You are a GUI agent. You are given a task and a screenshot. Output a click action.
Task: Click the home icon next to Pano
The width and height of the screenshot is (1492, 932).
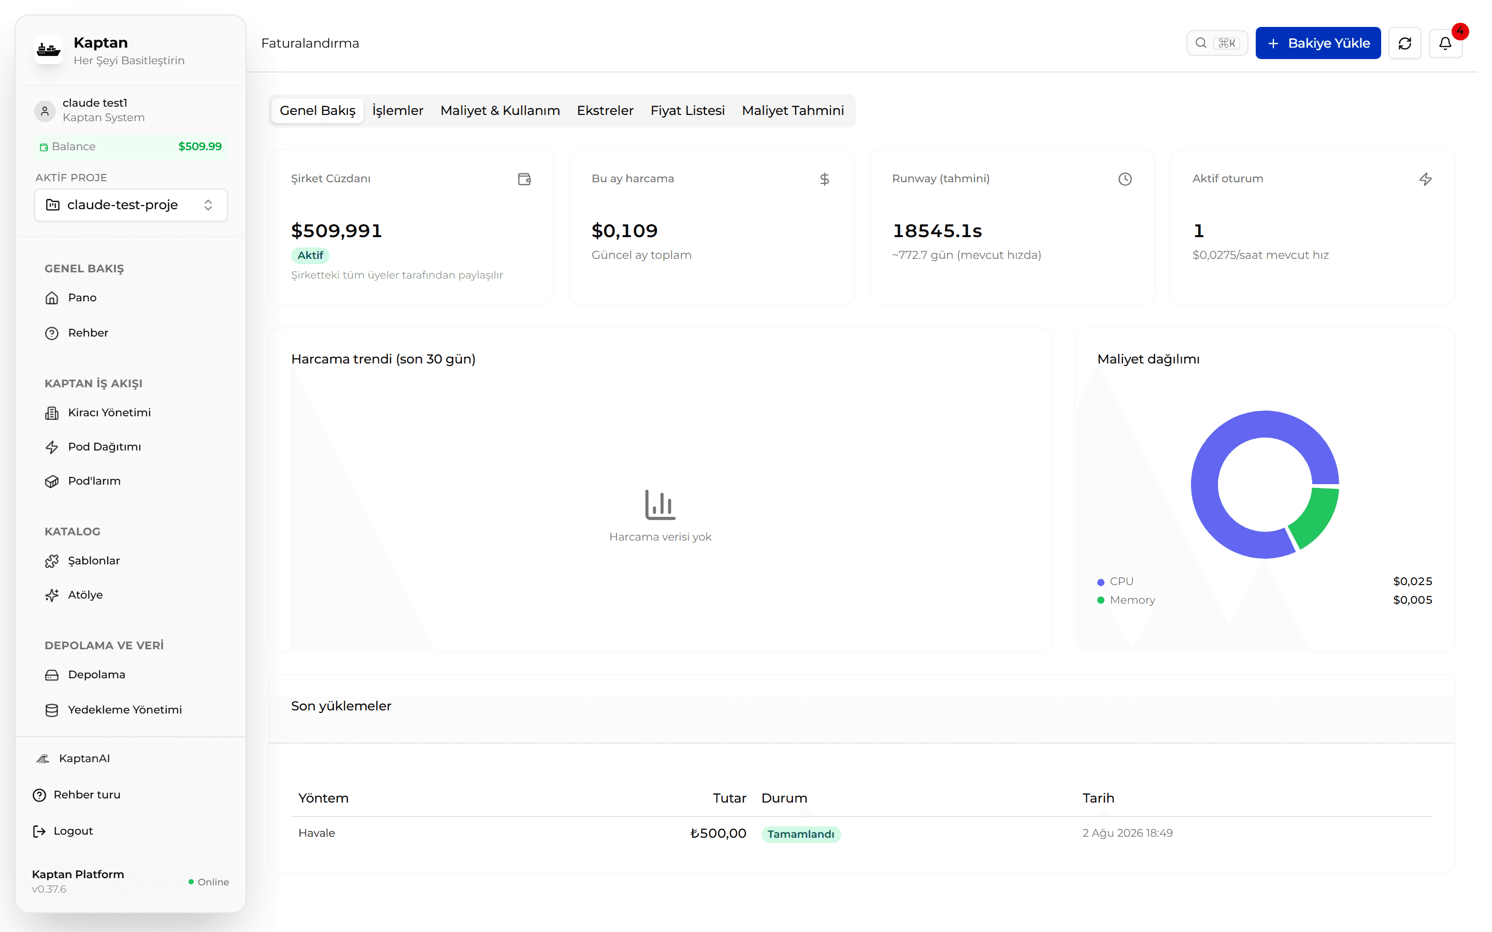coord(52,298)
